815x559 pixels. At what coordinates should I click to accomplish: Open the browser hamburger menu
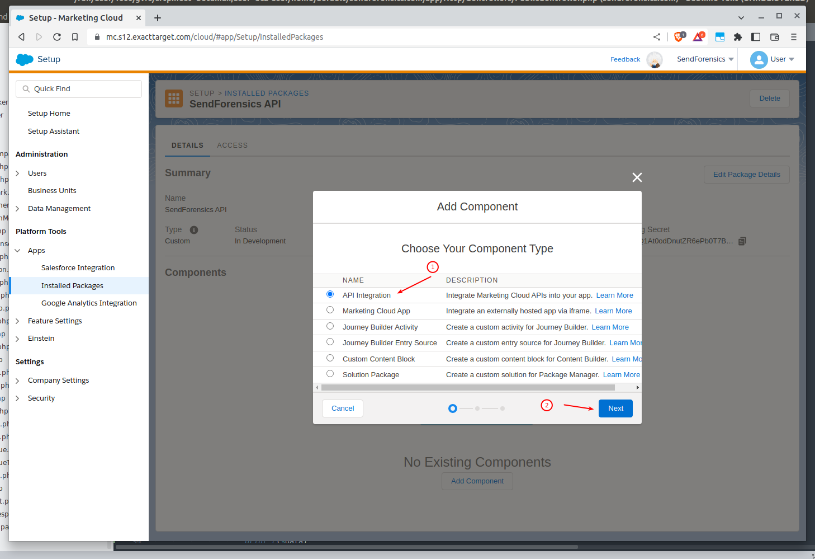(x=794, y=37)
